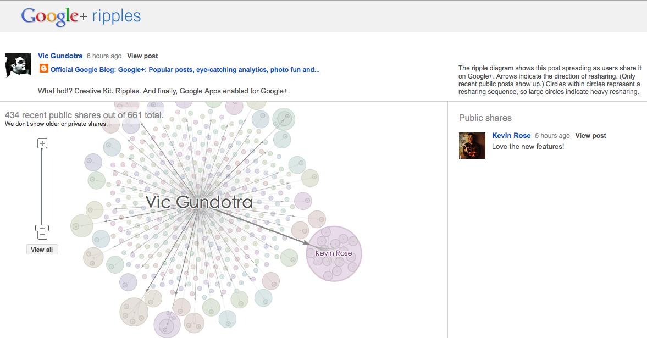Click Kevin Rose's avatar in Public shares
647x338 pixels.
pyautogui.click(x=472, y=145)
